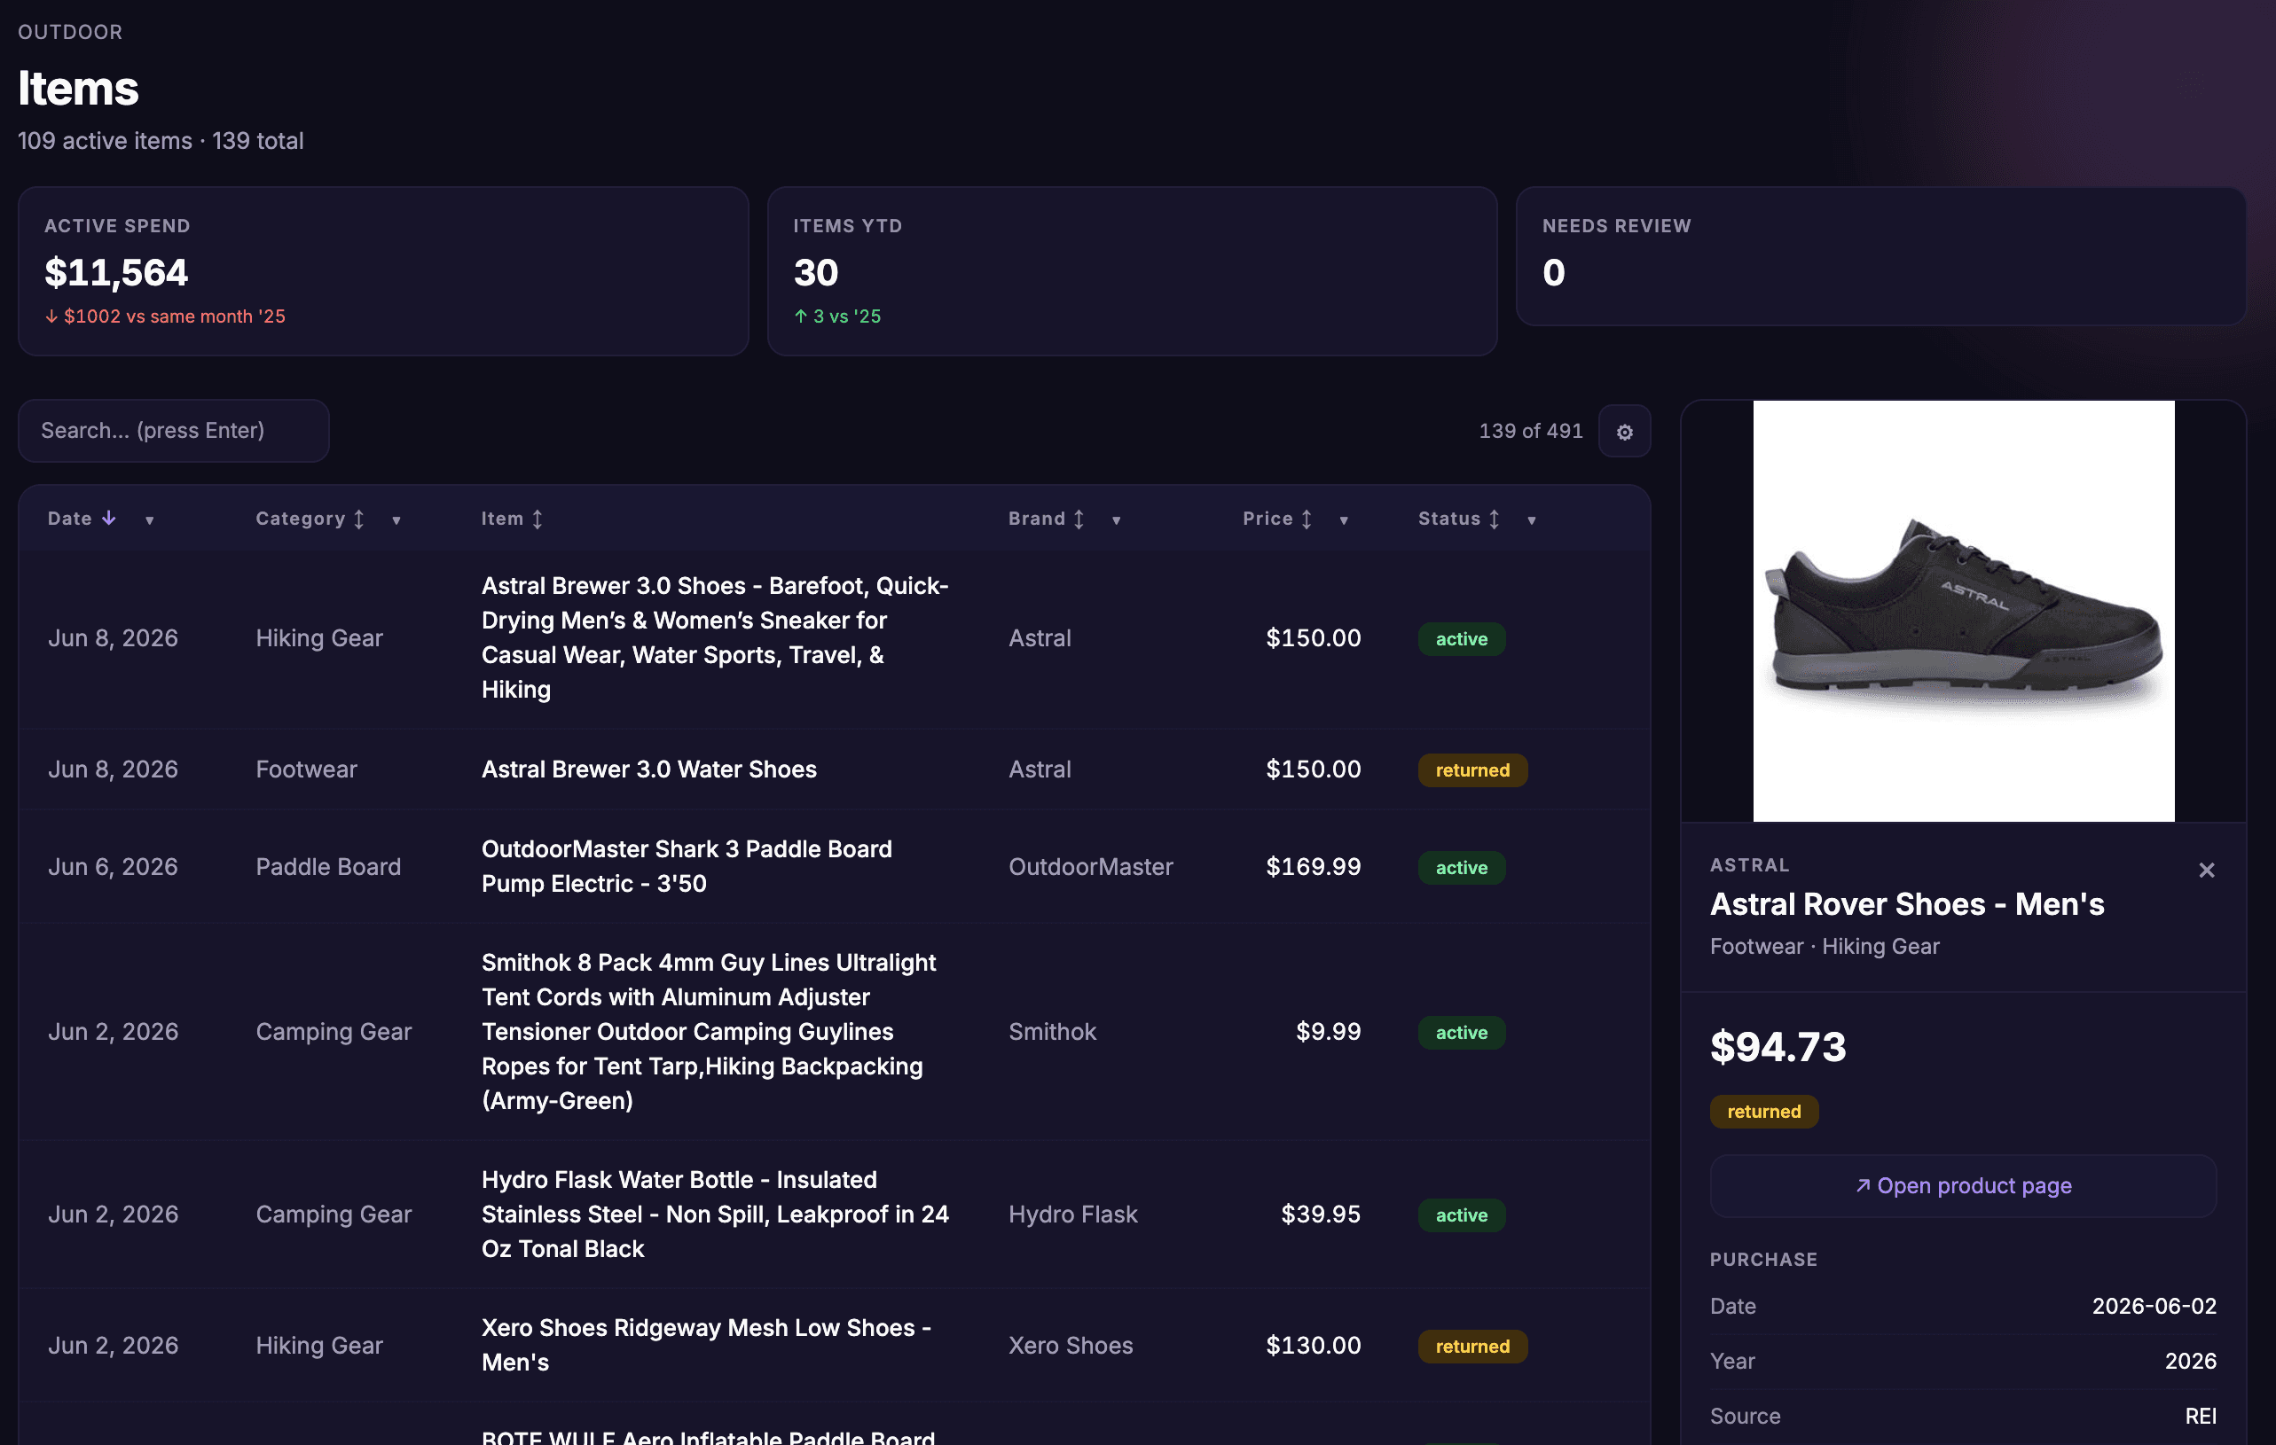The image size is (2276, 1445).
Task: Sort by Status column arrows
Action: [1495, 519]
